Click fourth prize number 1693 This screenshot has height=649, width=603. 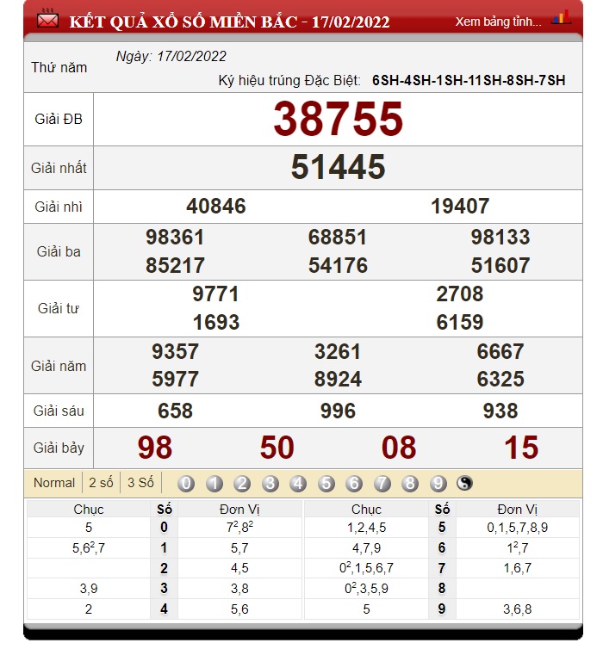tap(216, 323)
